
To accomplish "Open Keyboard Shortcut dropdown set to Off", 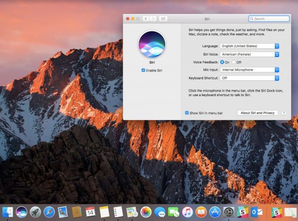I will [250, 78].
